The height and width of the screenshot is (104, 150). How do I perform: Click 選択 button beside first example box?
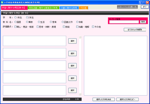pyautogui.click(x=72, y=41)
